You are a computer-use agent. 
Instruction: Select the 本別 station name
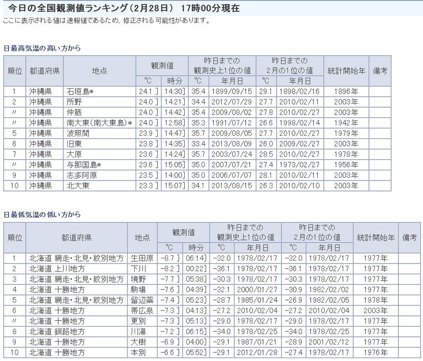coord(138,352)
